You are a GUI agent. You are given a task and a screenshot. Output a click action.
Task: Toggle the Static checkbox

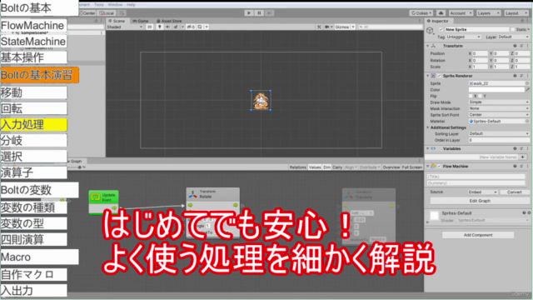pyautogui.click(x=513, y=30)
